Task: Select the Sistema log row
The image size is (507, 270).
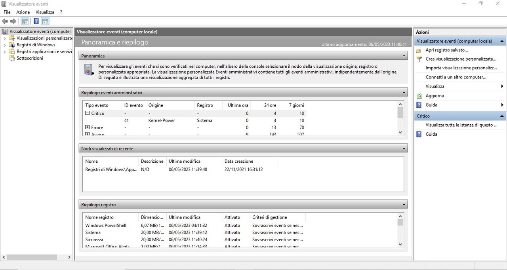Action: point(194,233)
